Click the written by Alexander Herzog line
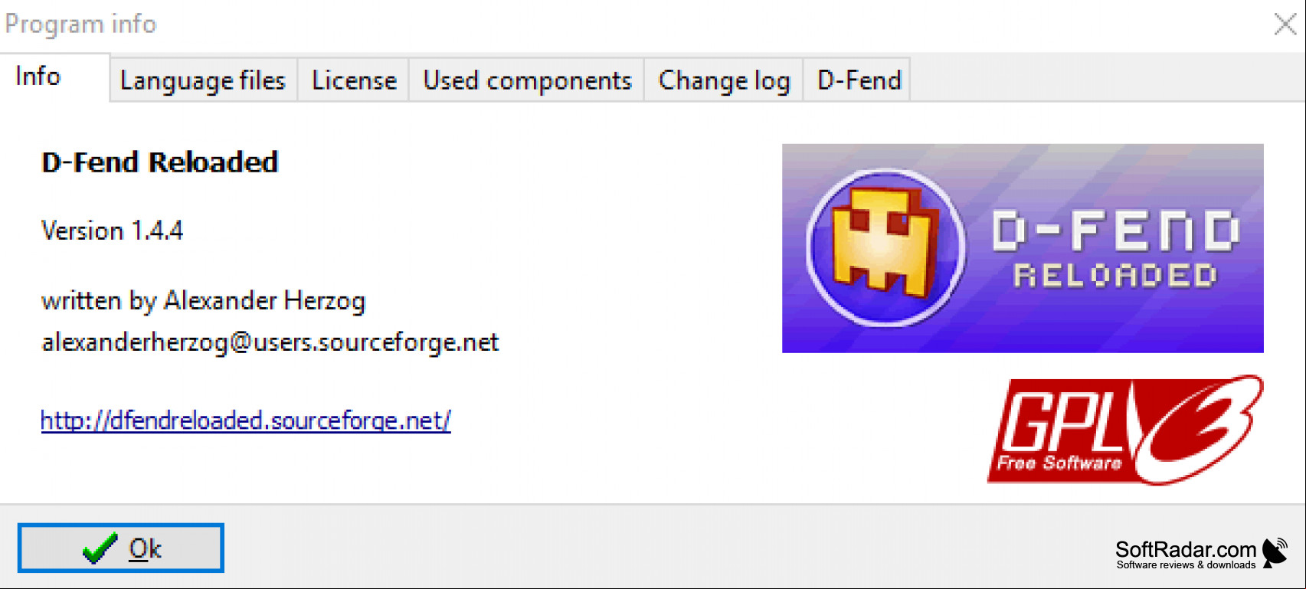 [203, 300]
